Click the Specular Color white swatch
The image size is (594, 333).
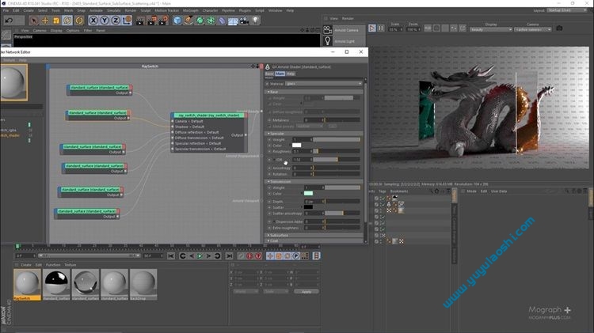click(x=297, y=146)
